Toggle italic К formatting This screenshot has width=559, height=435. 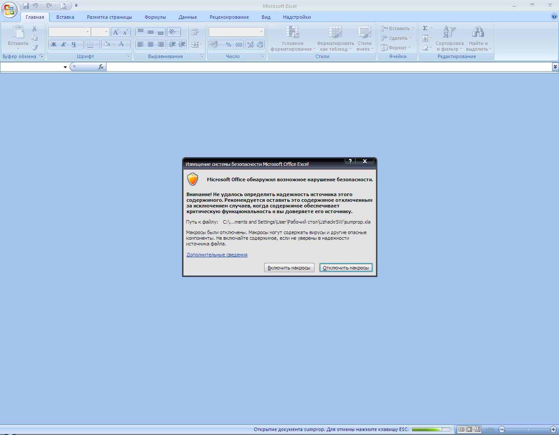pos(63,45)
